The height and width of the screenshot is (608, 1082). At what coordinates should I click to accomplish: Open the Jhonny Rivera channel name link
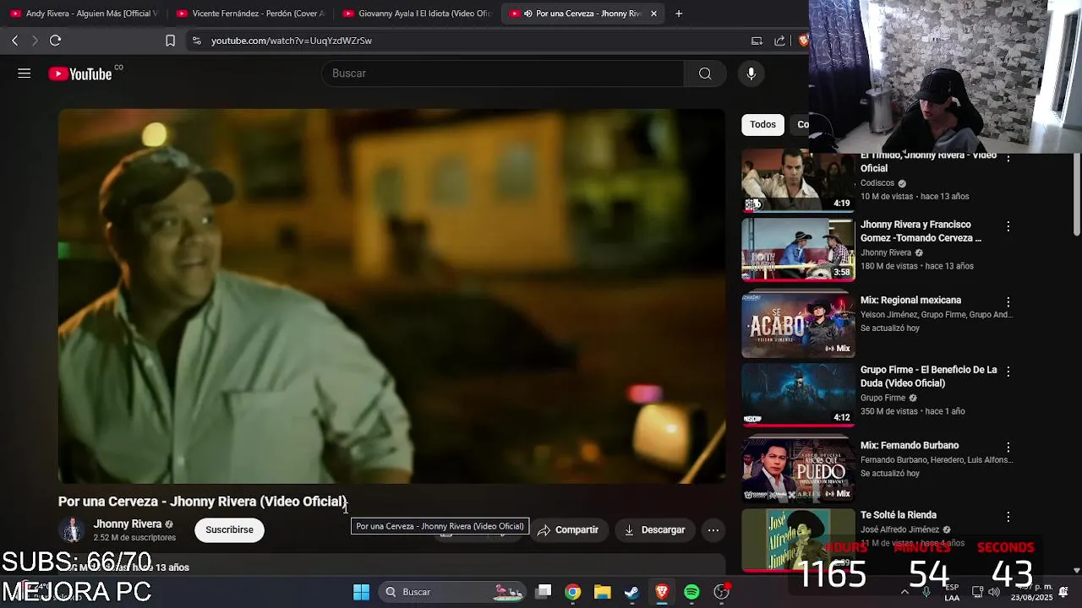click(127, 524)
